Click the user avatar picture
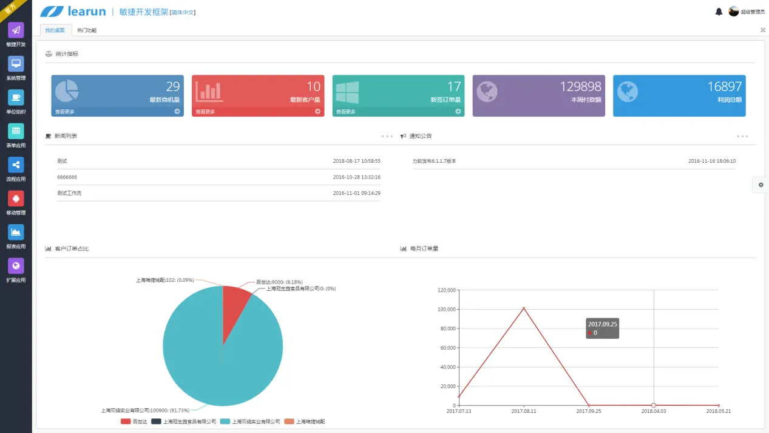This screenshot has height=433, width=769. pyautogui.click(x=734, y=12)
